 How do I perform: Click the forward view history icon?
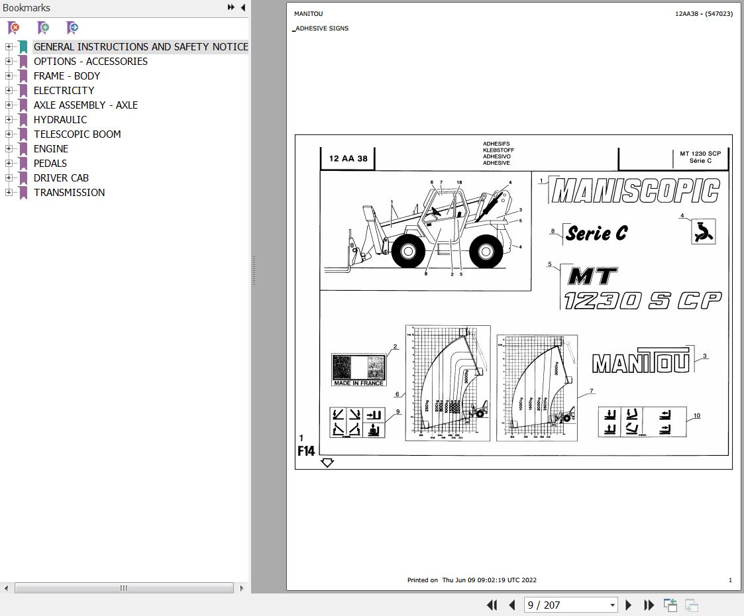tap(691, 605)
